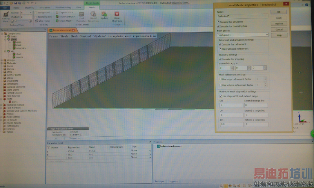This screenshot has height=188, width=314.
Task: Toggle Wire Frame view icon
Action: pyautogui.click(x=36, y=21)
